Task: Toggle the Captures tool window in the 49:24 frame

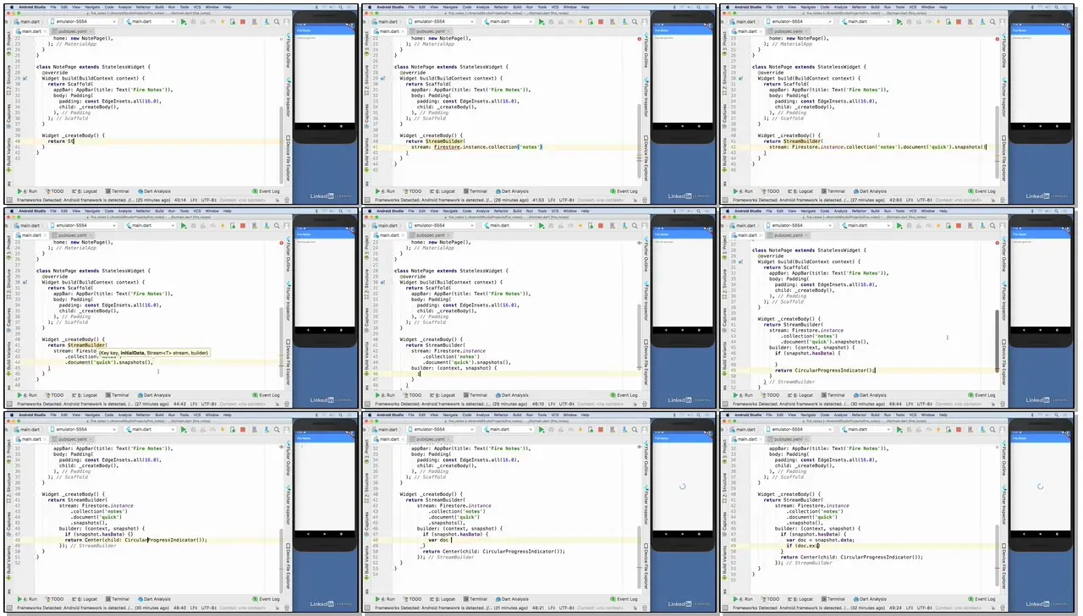Action: [x=724, y=523]
